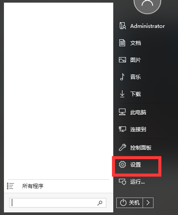This screenshot has height=215, width=178.
Task: Click the 连接到 network monitor icon
Action: pyautogui.click(x=122, y=129)
